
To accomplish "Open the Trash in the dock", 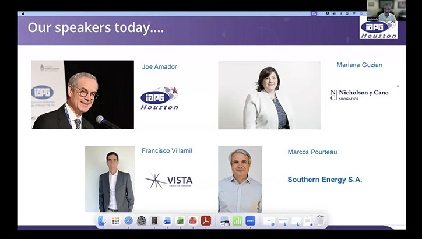I will 320,221.
